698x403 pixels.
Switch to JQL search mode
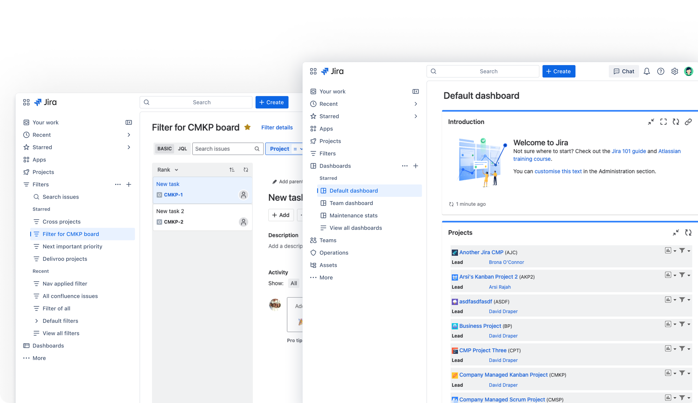(182, 149)
